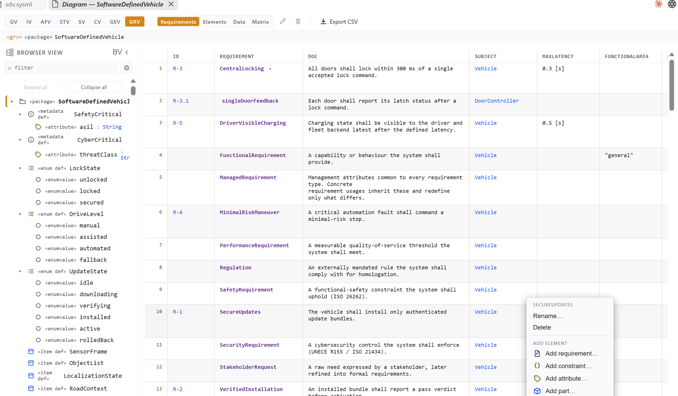
Task: Click the scroll-up arrow of table scrollbar
Action: [x=671, y=54]
